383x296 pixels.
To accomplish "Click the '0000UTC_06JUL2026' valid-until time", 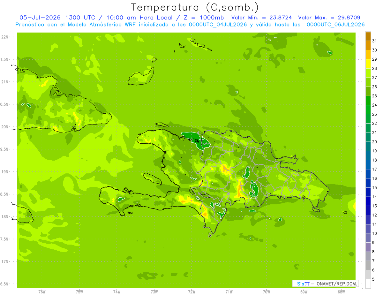I will point(335,25).
